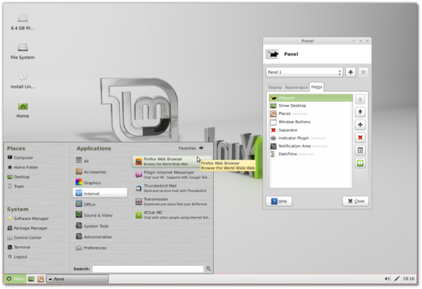Click the menu Search input field
422x289 pixels.
tap(148, 269)
